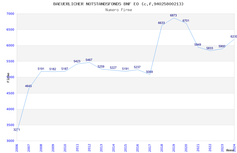Click data label 5191 above 2015
237x153 pixels.
tap(125, 69)
